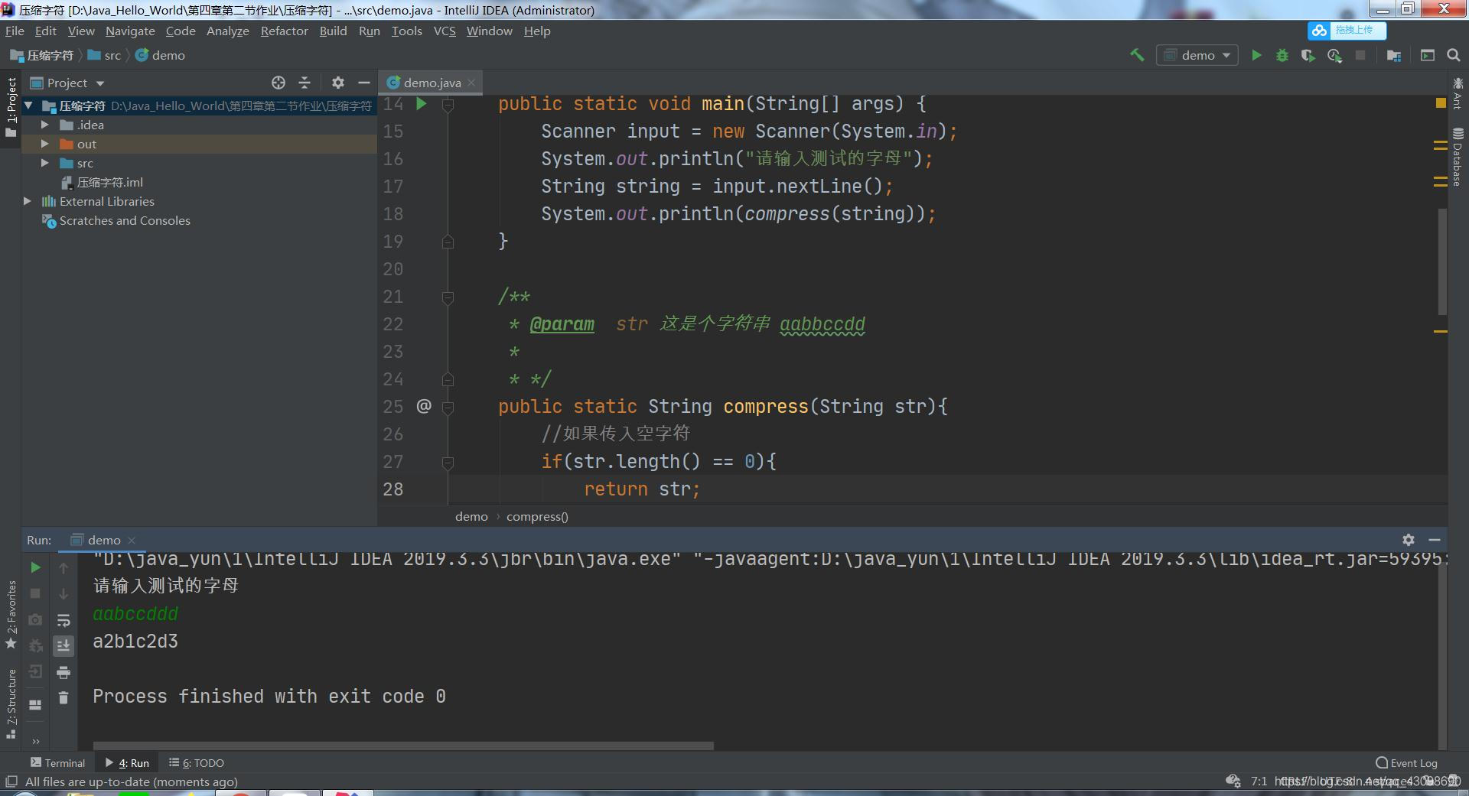The image size is (1469, 796).
Task: Toggle soft-wrap in the Run console
Action: (x=64, y=620)
